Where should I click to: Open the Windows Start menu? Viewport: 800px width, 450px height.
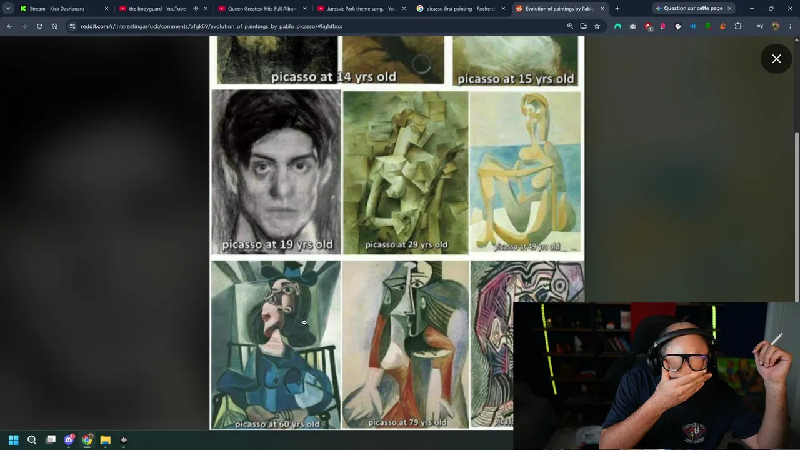tap(13, 440)
